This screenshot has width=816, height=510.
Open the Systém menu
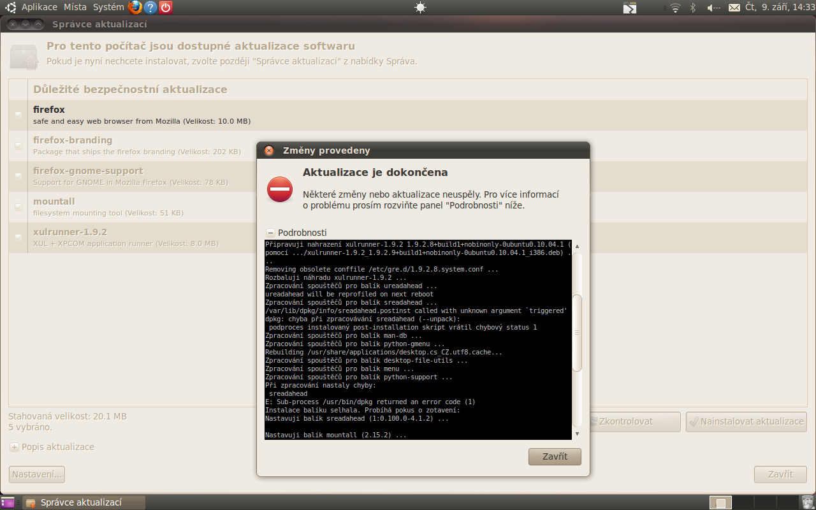[x=108, y=8]
